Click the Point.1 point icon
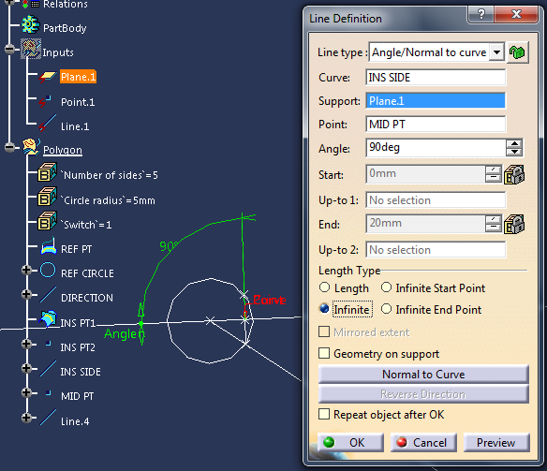Viewport: 547px width, 471px height. coord(45,101)
